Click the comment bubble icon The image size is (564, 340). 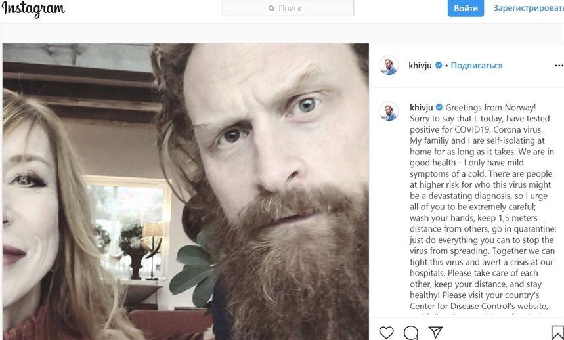coord(411,332)
